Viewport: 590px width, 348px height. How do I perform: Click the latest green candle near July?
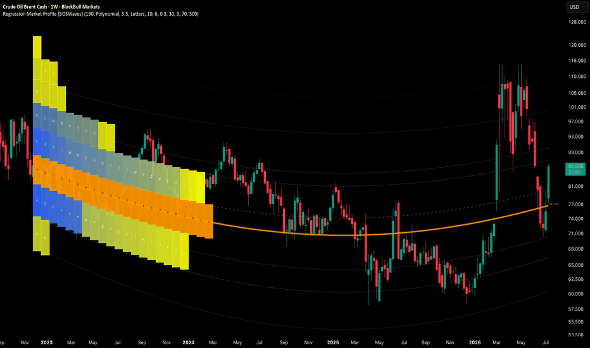coord(548,182)
